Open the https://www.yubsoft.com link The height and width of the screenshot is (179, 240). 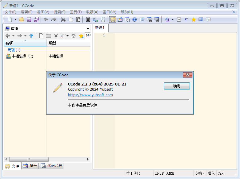click(90, 95)
